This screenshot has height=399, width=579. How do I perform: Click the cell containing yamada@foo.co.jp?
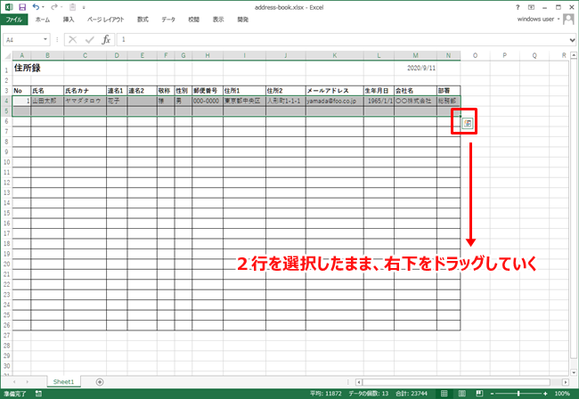335,101
